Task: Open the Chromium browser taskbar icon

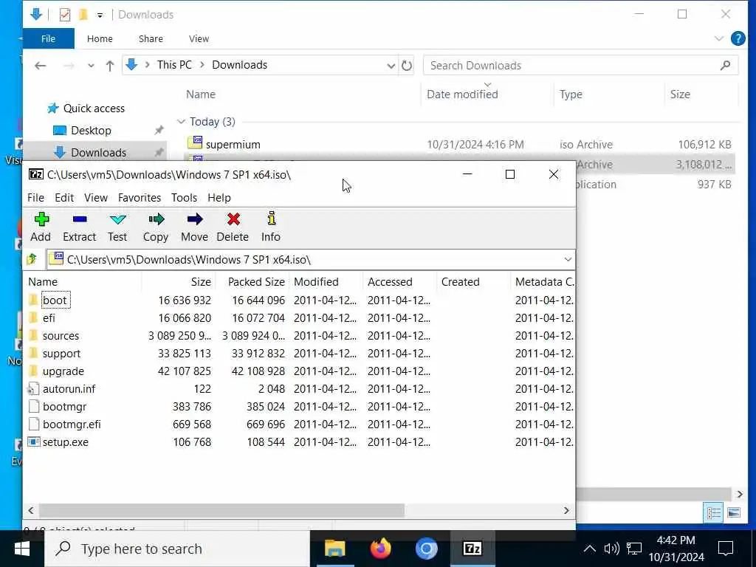Action: click(426, 549)
